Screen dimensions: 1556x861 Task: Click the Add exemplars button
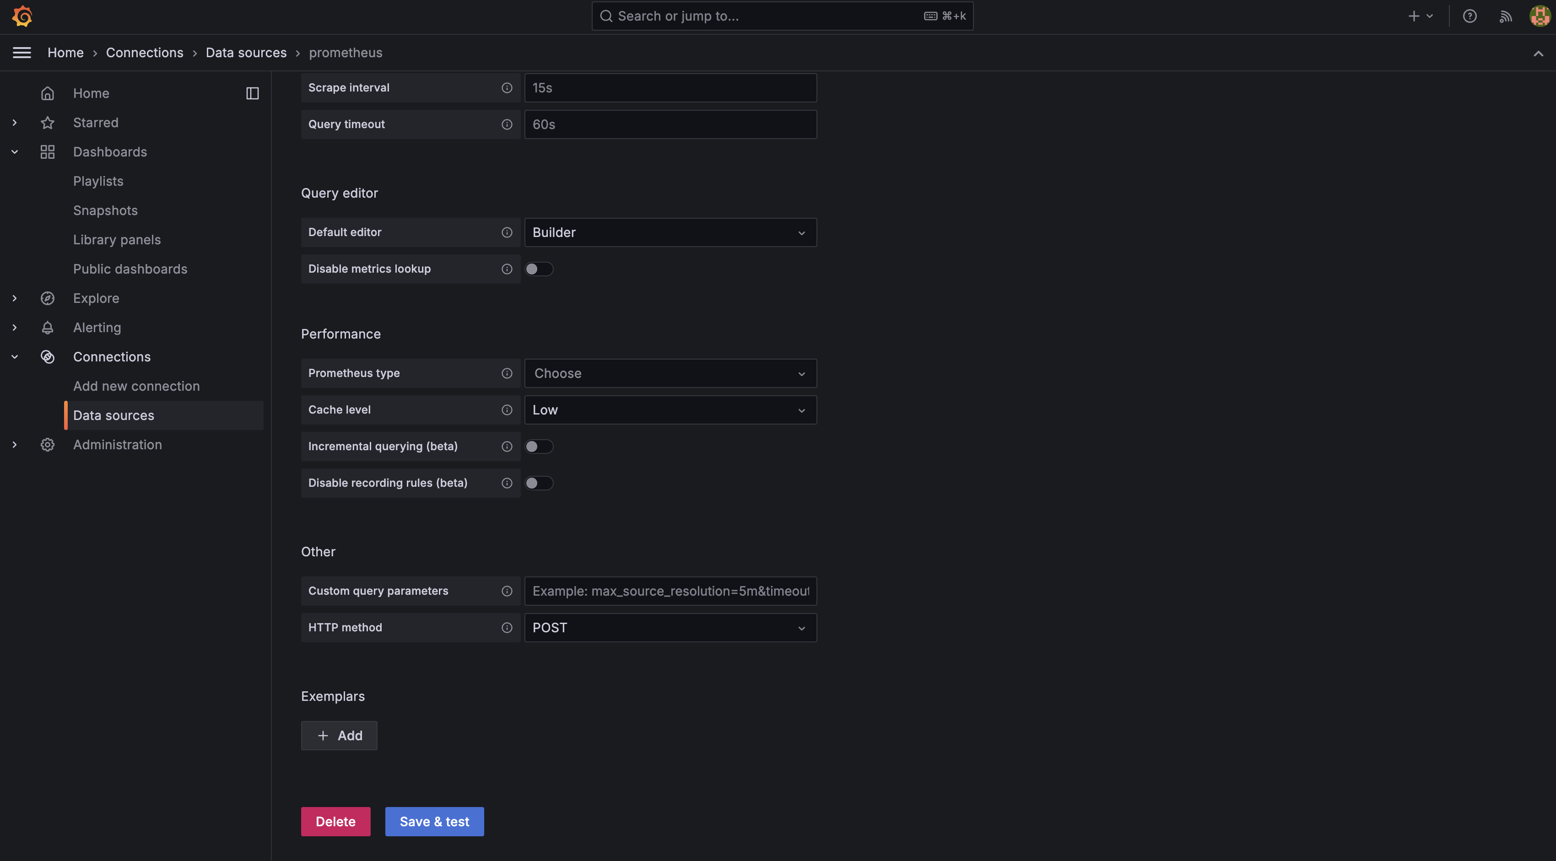pyautogui.click(x=339, y=735)
